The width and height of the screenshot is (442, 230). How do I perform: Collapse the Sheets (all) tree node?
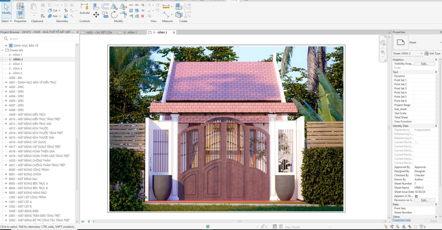[2, 50]
